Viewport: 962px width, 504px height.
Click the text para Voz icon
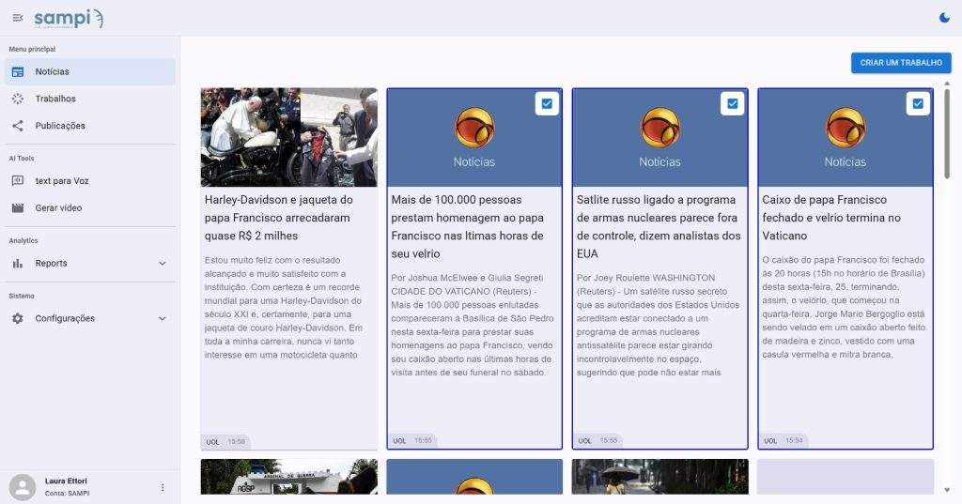[x=18, y=181]
